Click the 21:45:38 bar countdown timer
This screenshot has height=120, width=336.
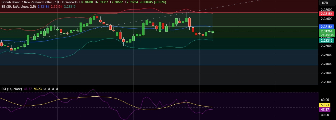(x=327, y=35)
